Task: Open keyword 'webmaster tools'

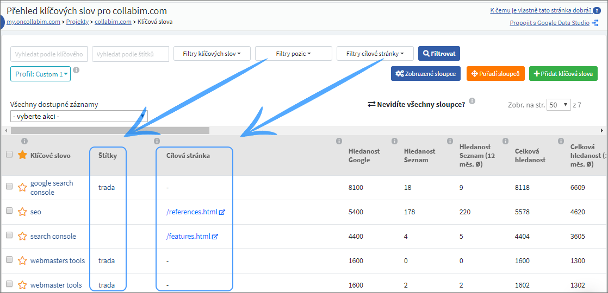Action: pos(56,285)
